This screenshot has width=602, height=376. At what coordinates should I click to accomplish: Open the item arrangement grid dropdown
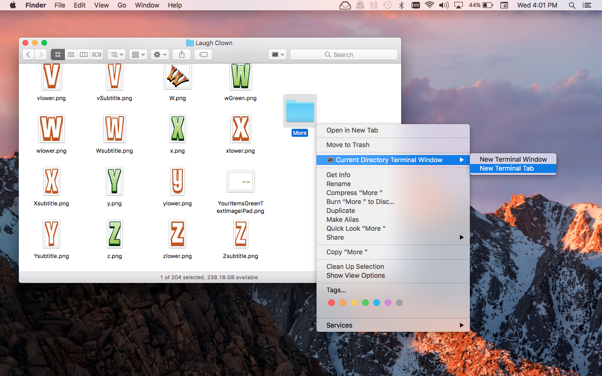tap(138, 55)
